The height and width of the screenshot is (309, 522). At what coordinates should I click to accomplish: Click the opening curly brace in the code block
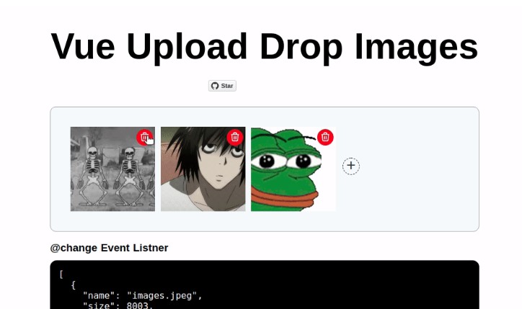click(x=74, y=285)
